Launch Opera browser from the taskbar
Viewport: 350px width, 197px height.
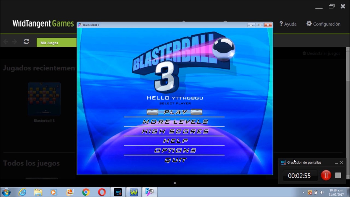point(102,192)
